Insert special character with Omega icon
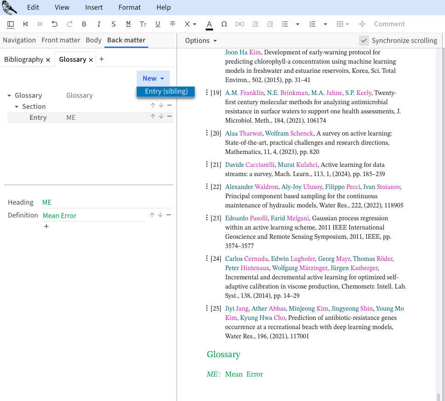Viewport: 445px width, 401px height. pyautogui.click(x=224, y=24)
